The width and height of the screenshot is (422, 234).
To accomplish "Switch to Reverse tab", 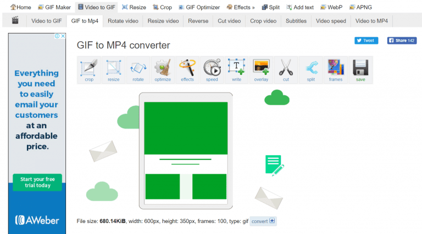I will 198,21.
